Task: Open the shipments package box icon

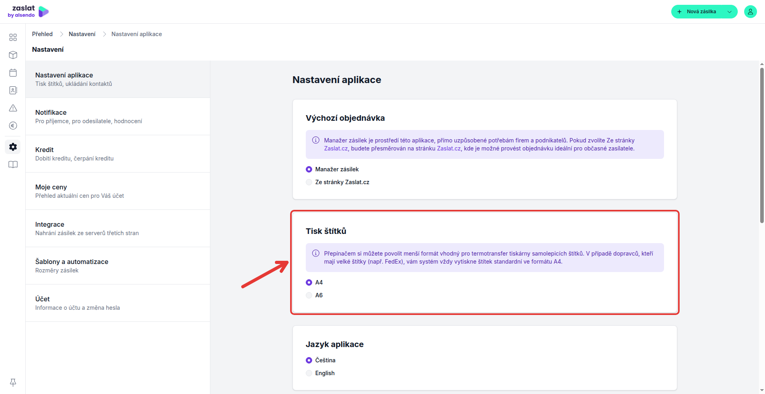Action: pos(13,55)
